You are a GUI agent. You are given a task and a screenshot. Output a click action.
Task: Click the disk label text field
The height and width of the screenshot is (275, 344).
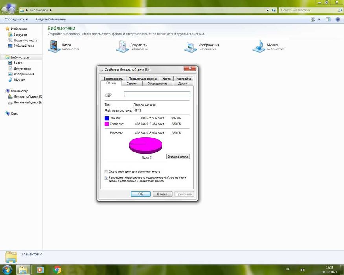click(157, 94)
